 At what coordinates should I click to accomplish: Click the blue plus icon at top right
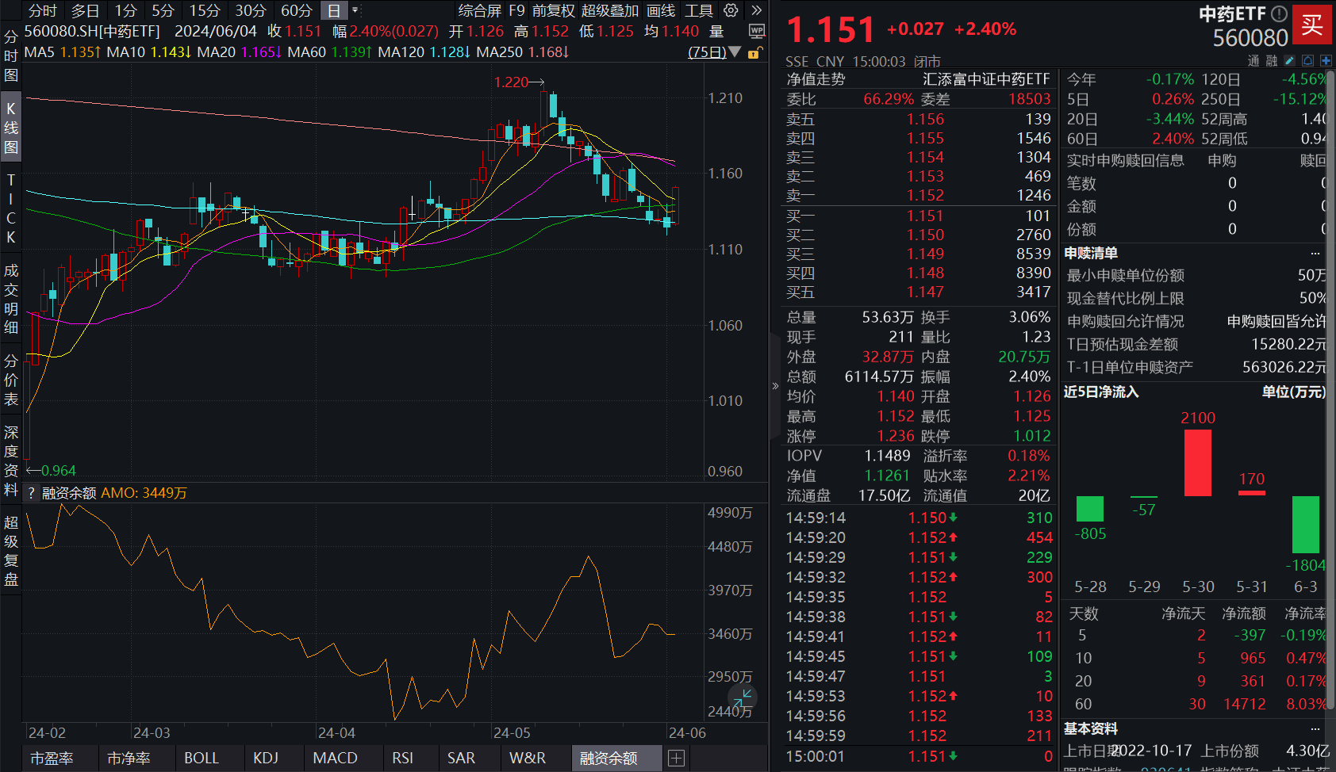pyautogui.click(x=1324, y=59)
